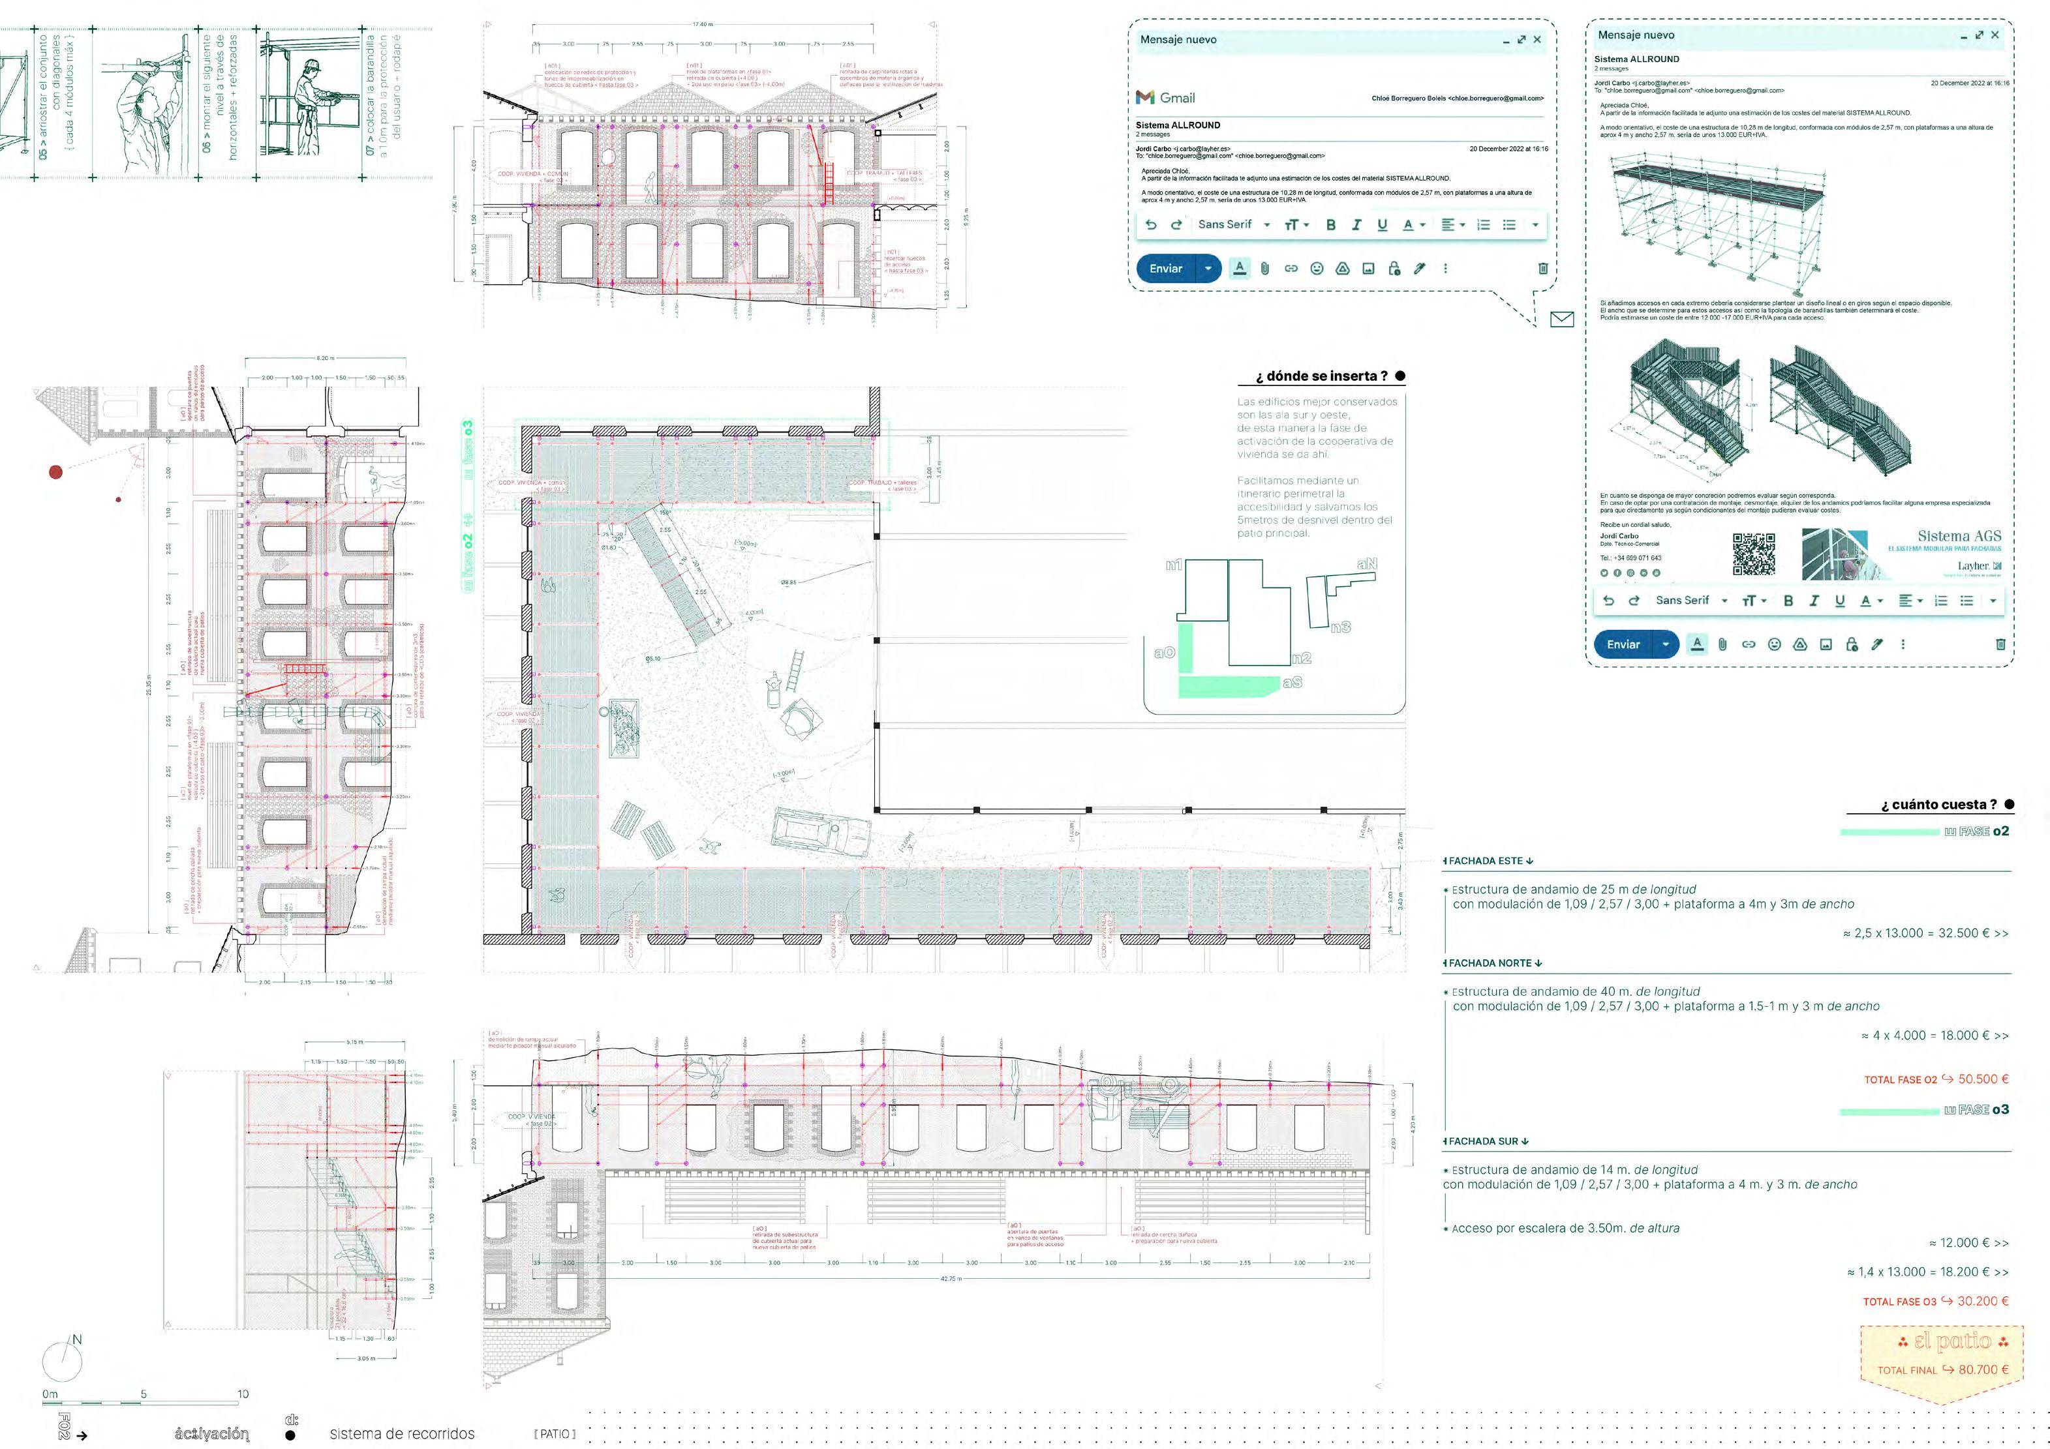Insert signature pen icon in the scaffold-images window
This screenshot has width=2050, height=1449.
pos(1877,644)
